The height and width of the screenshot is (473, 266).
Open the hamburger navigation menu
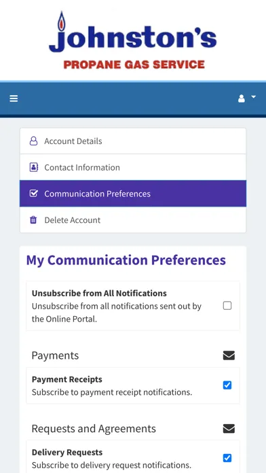pos(14,99)
